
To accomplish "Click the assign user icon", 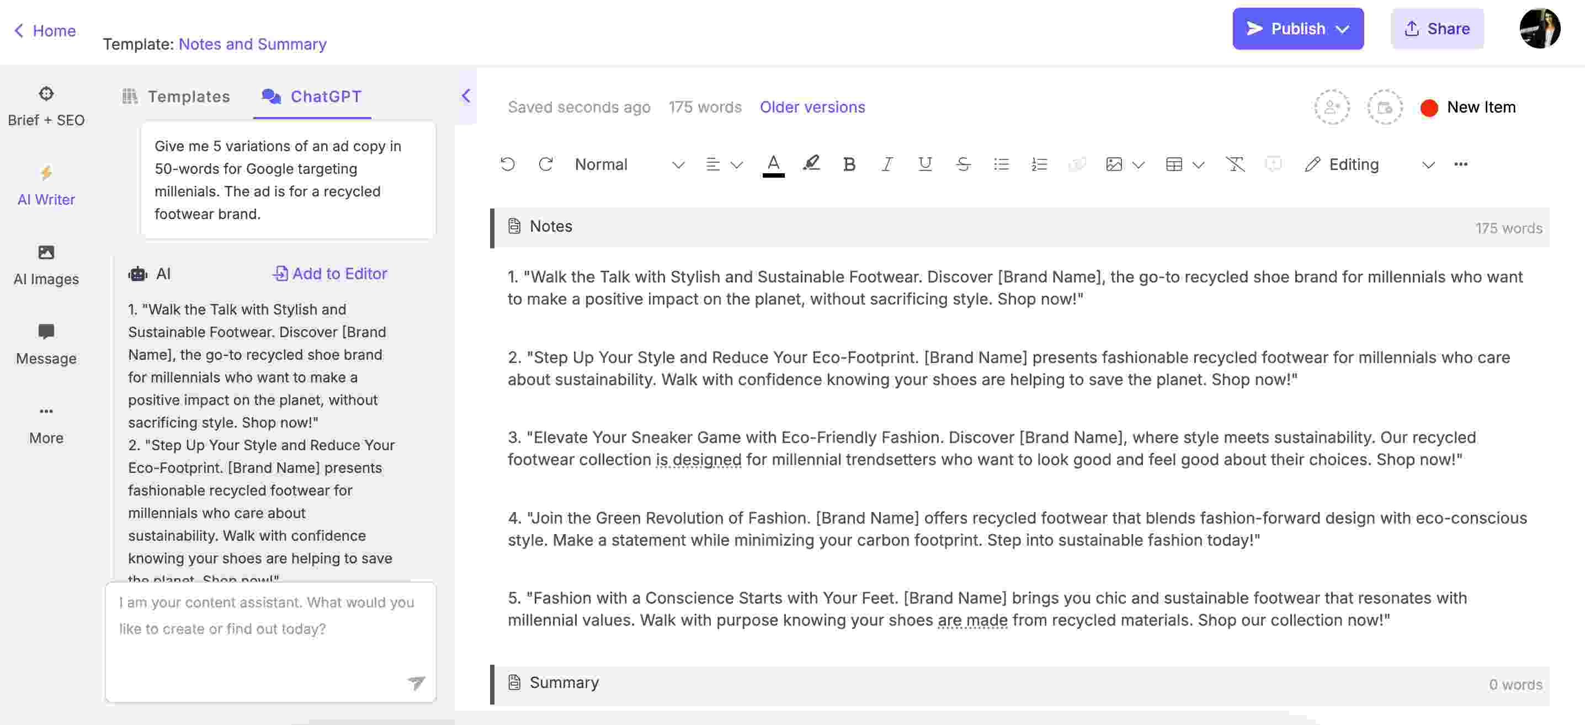I will pos(1332,107).
